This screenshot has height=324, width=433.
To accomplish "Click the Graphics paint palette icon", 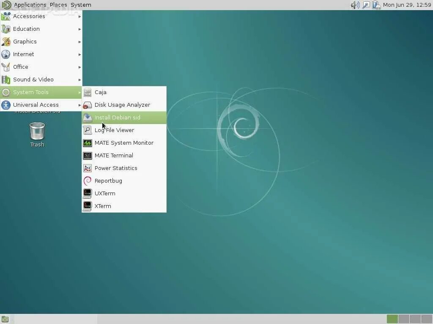I will pyautogui.click(x=6, y=42).
